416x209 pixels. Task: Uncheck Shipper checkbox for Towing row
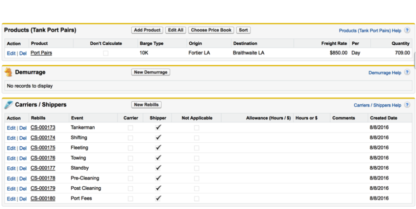point(158,158)
